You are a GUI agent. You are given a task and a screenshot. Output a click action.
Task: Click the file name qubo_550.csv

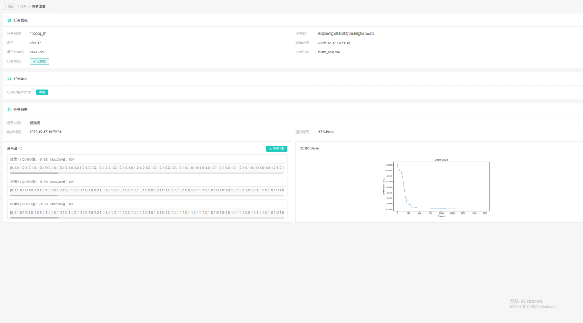click(329, 52)
